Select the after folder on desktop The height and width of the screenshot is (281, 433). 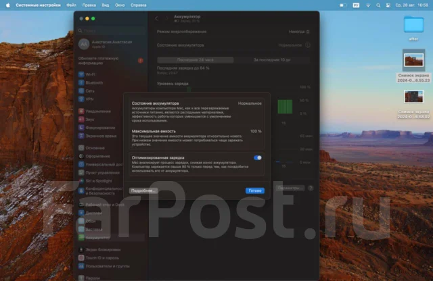[x=413, y=28]
